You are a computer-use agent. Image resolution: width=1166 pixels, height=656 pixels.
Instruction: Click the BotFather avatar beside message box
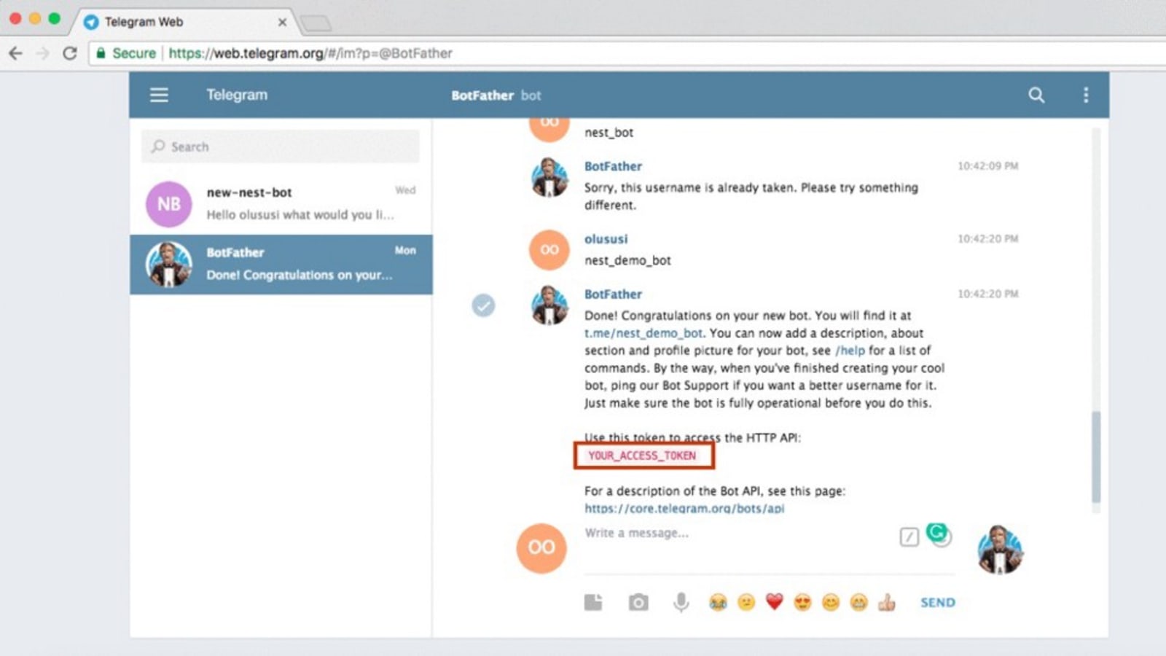tap(1000, 548)
